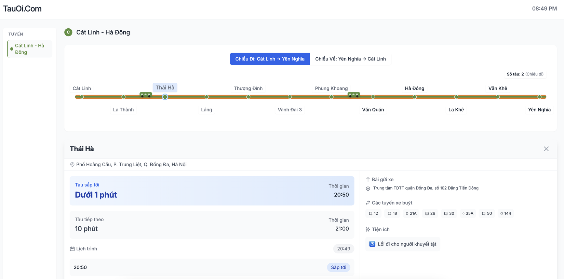Open the TauOi.Com home logo

(22, 9)
